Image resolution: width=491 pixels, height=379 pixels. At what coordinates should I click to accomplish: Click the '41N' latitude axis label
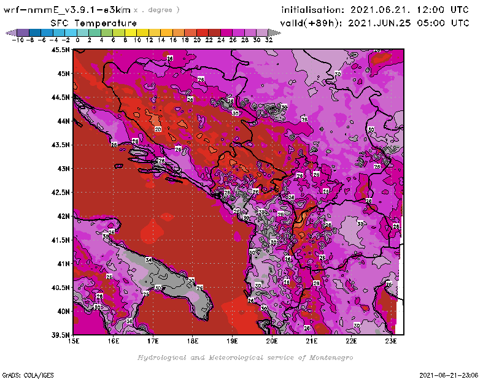point(63,264)
